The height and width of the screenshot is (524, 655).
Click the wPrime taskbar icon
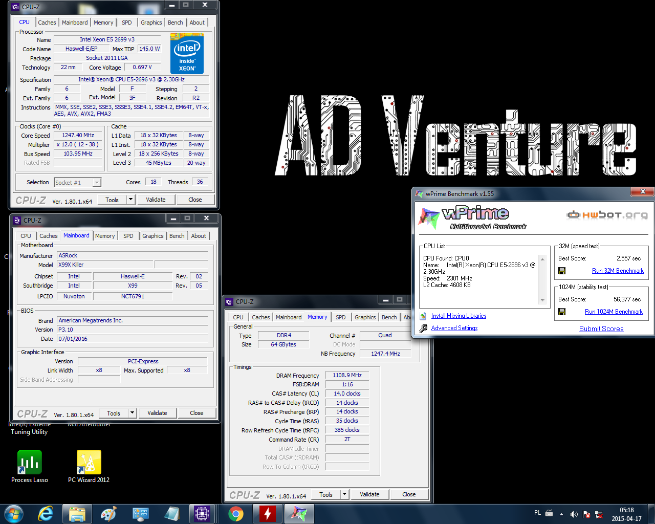[299, 514]
